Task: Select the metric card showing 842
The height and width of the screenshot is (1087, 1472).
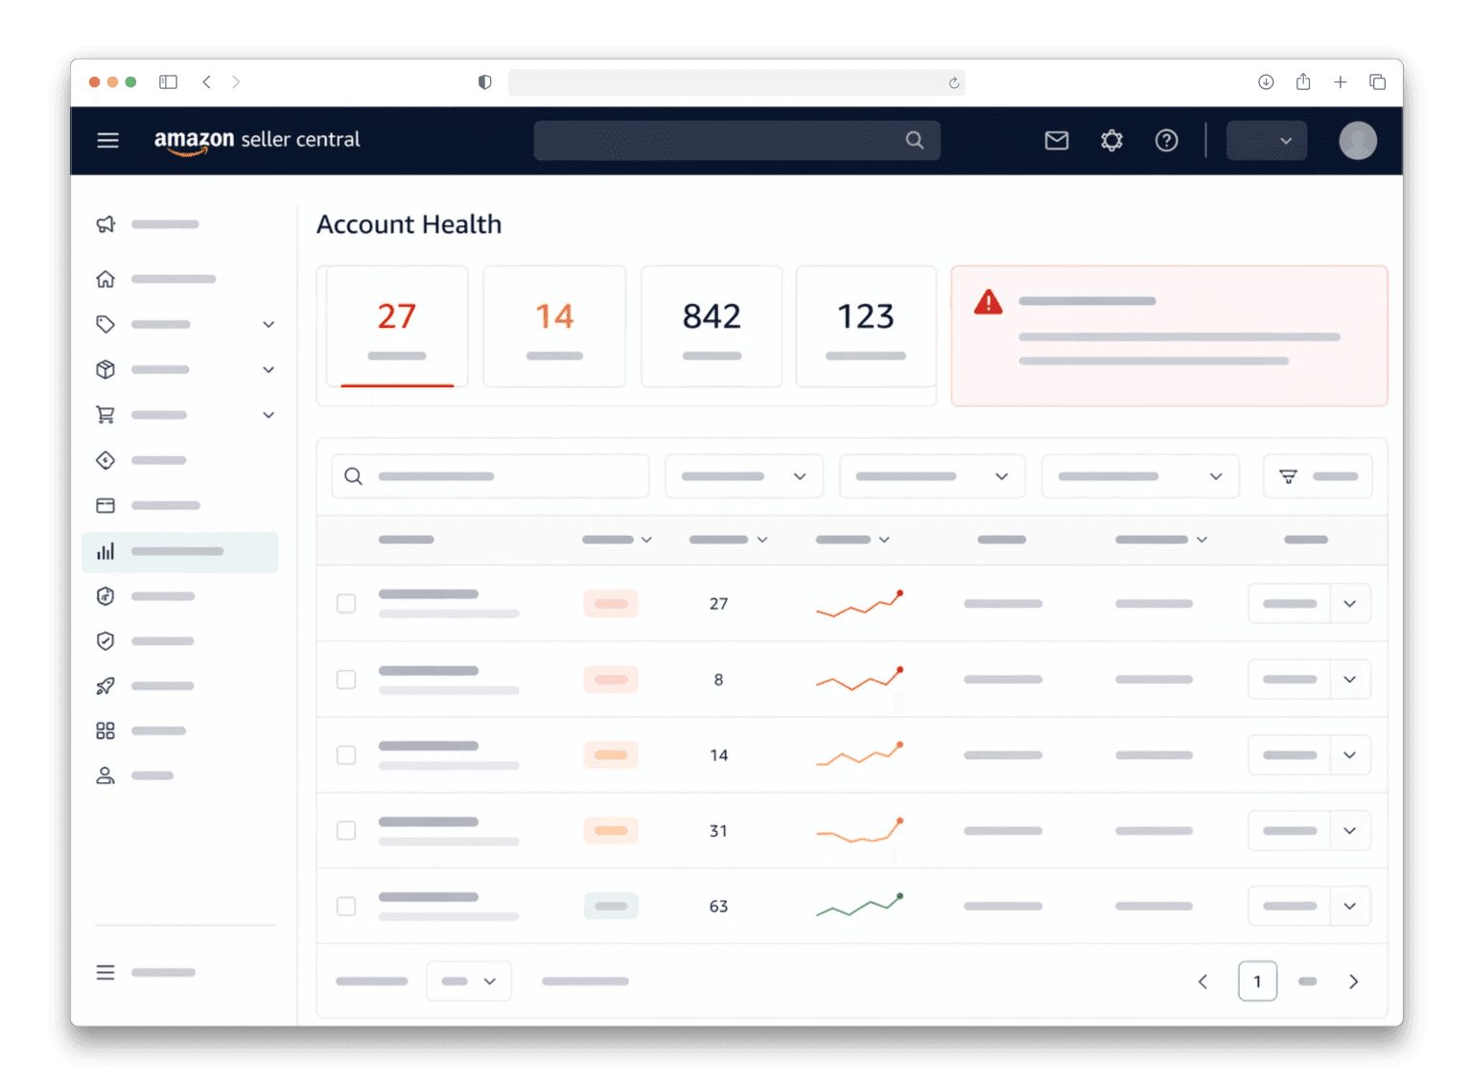Action: [x=712, y=326]
